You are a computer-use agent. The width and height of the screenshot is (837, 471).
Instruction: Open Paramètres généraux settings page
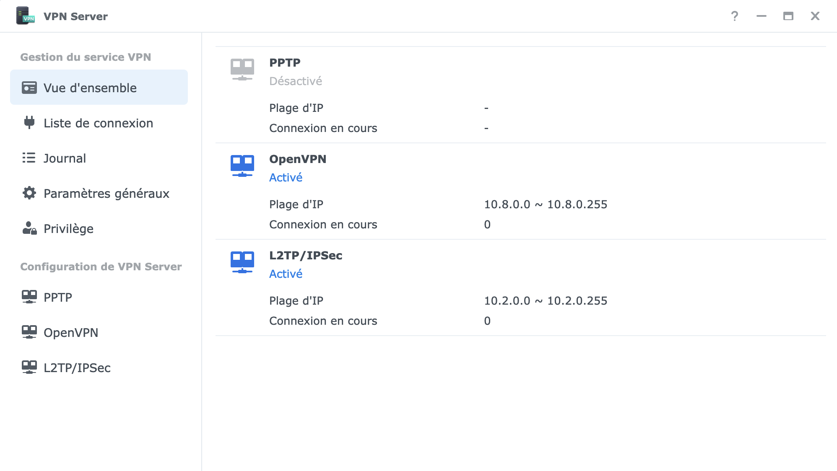(x=106, y=194)
